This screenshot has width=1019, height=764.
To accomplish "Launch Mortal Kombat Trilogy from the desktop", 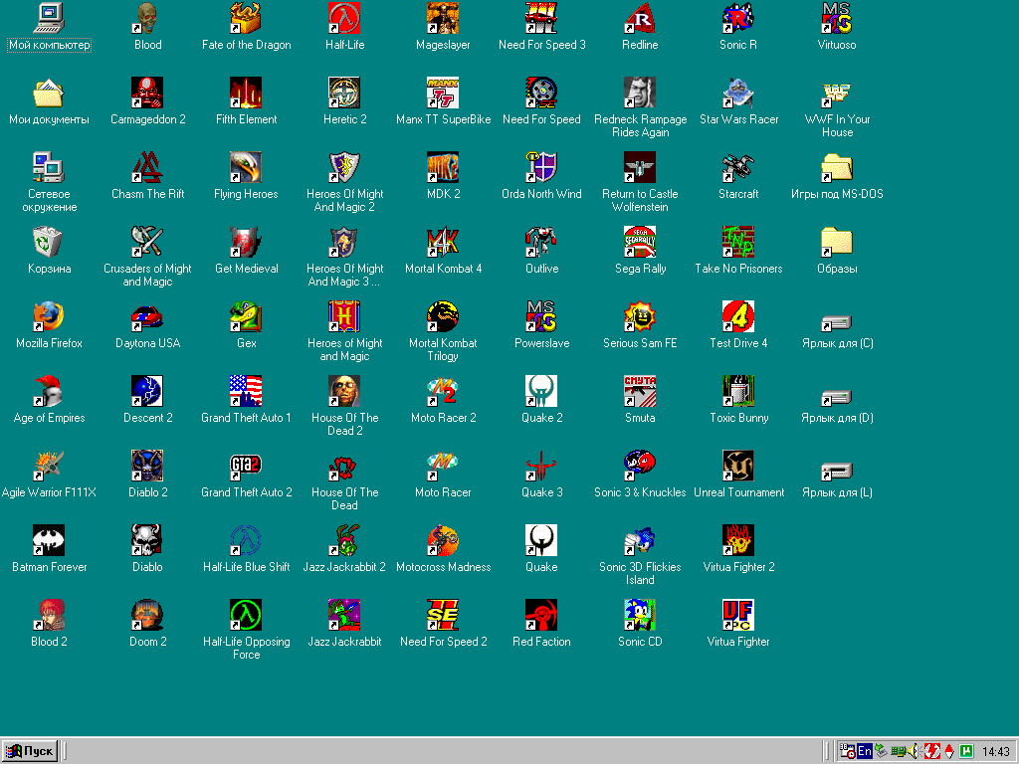I will point(443,317).
